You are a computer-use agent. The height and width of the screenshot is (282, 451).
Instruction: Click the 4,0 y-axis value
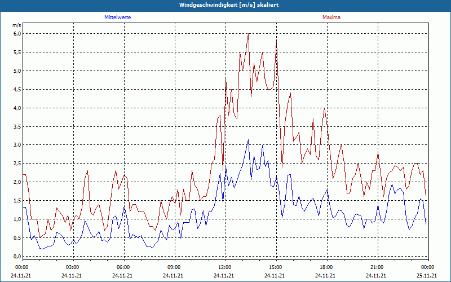[x=17, y=108]
